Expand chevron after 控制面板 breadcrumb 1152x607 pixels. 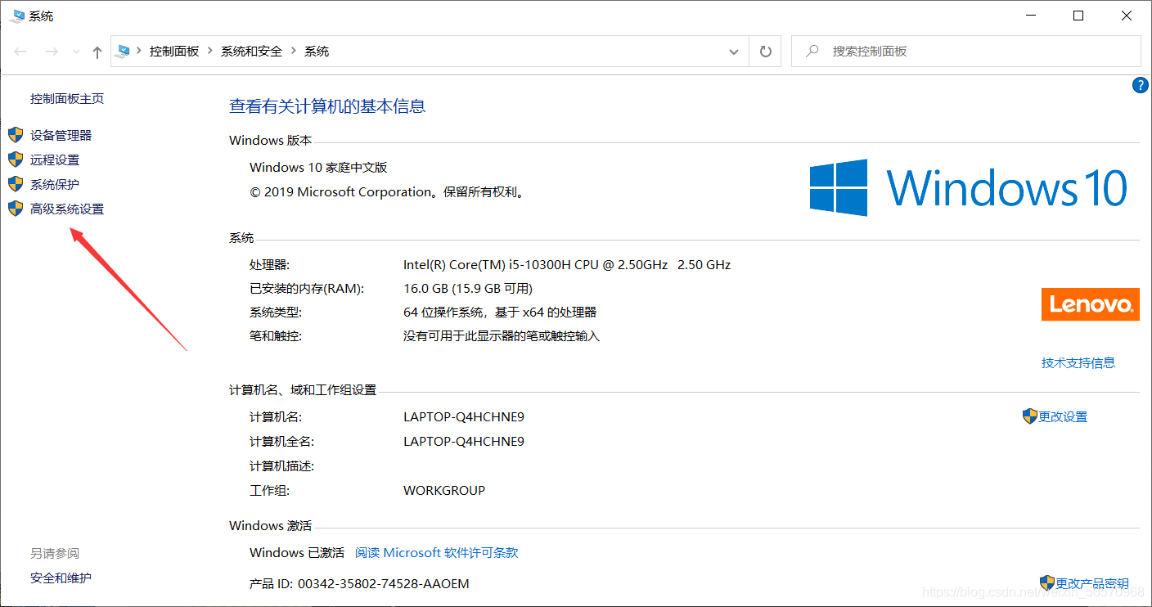tap(210, 51)
